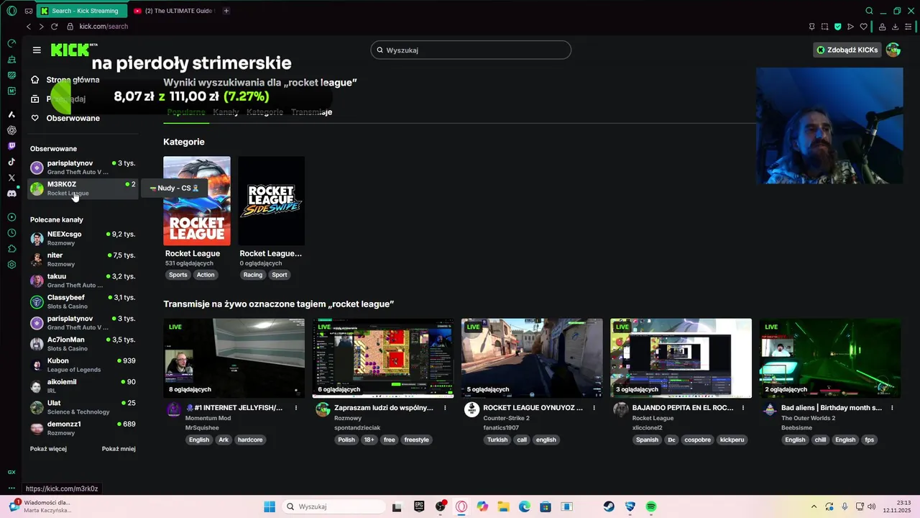
Task: Open the ad blocker shield icon
Action: tap(837, 27)
